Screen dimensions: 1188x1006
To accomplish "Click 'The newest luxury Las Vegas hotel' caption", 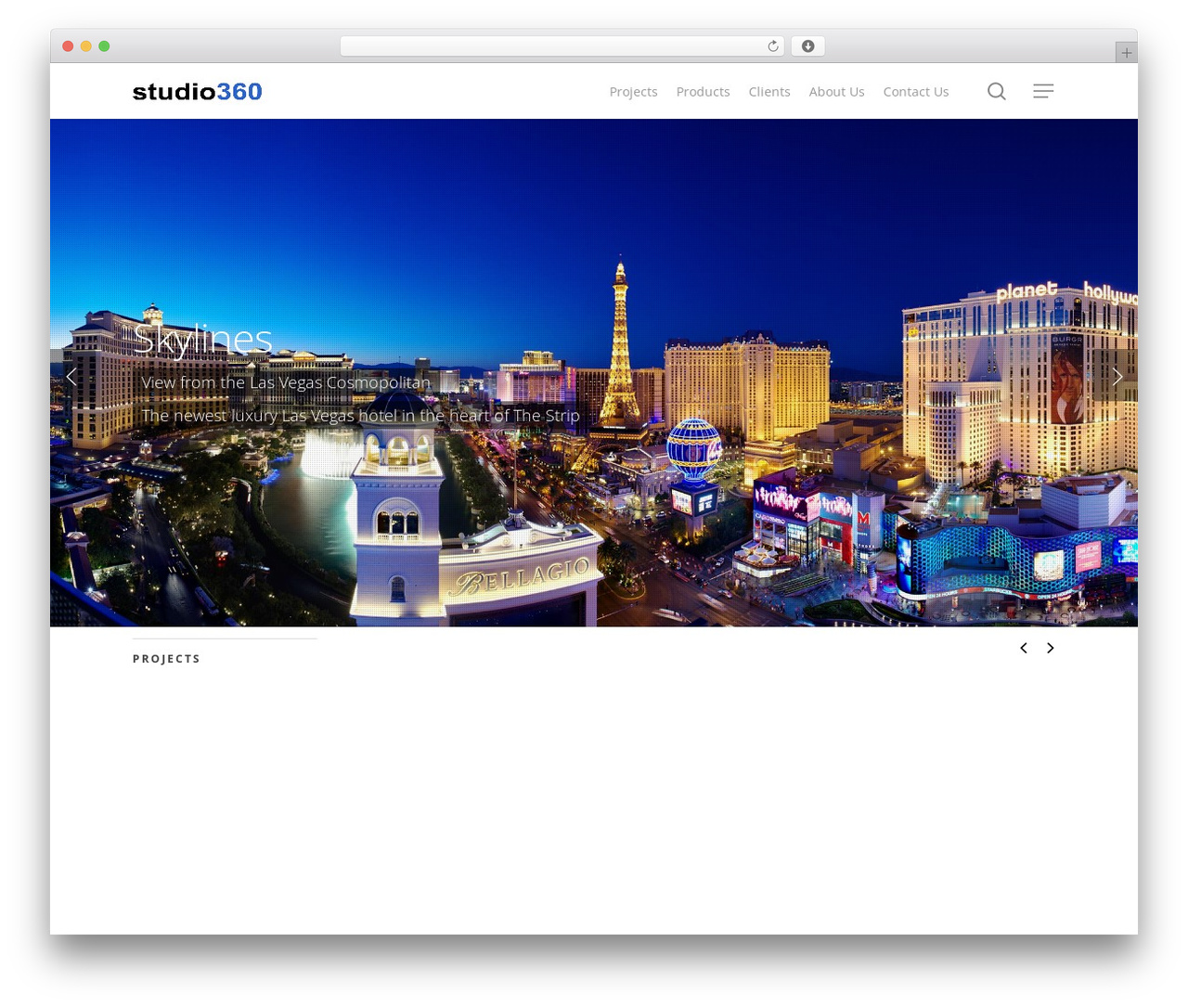I will (x=361, y=416).
